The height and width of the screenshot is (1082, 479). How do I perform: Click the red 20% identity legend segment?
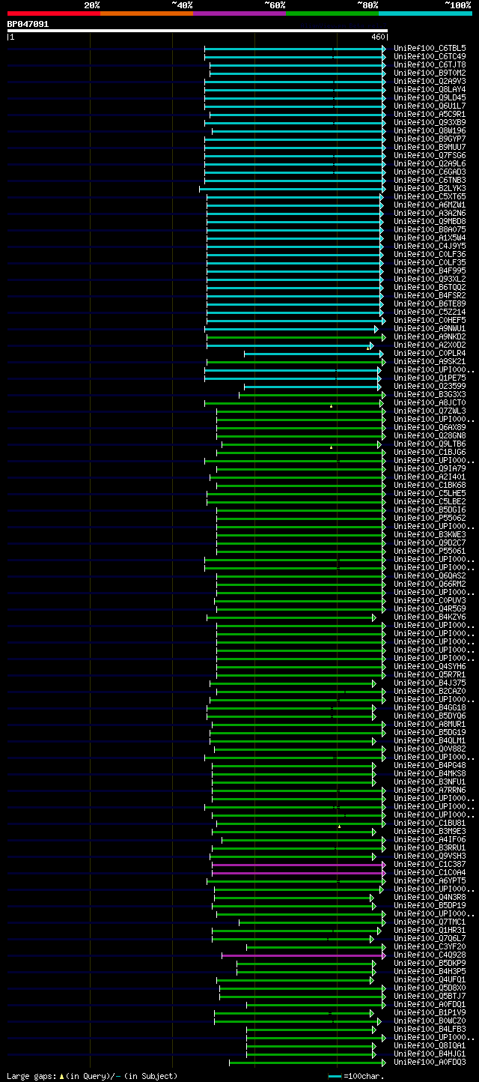54,13
